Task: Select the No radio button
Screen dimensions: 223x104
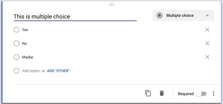Action: click(x=17, y=43)
